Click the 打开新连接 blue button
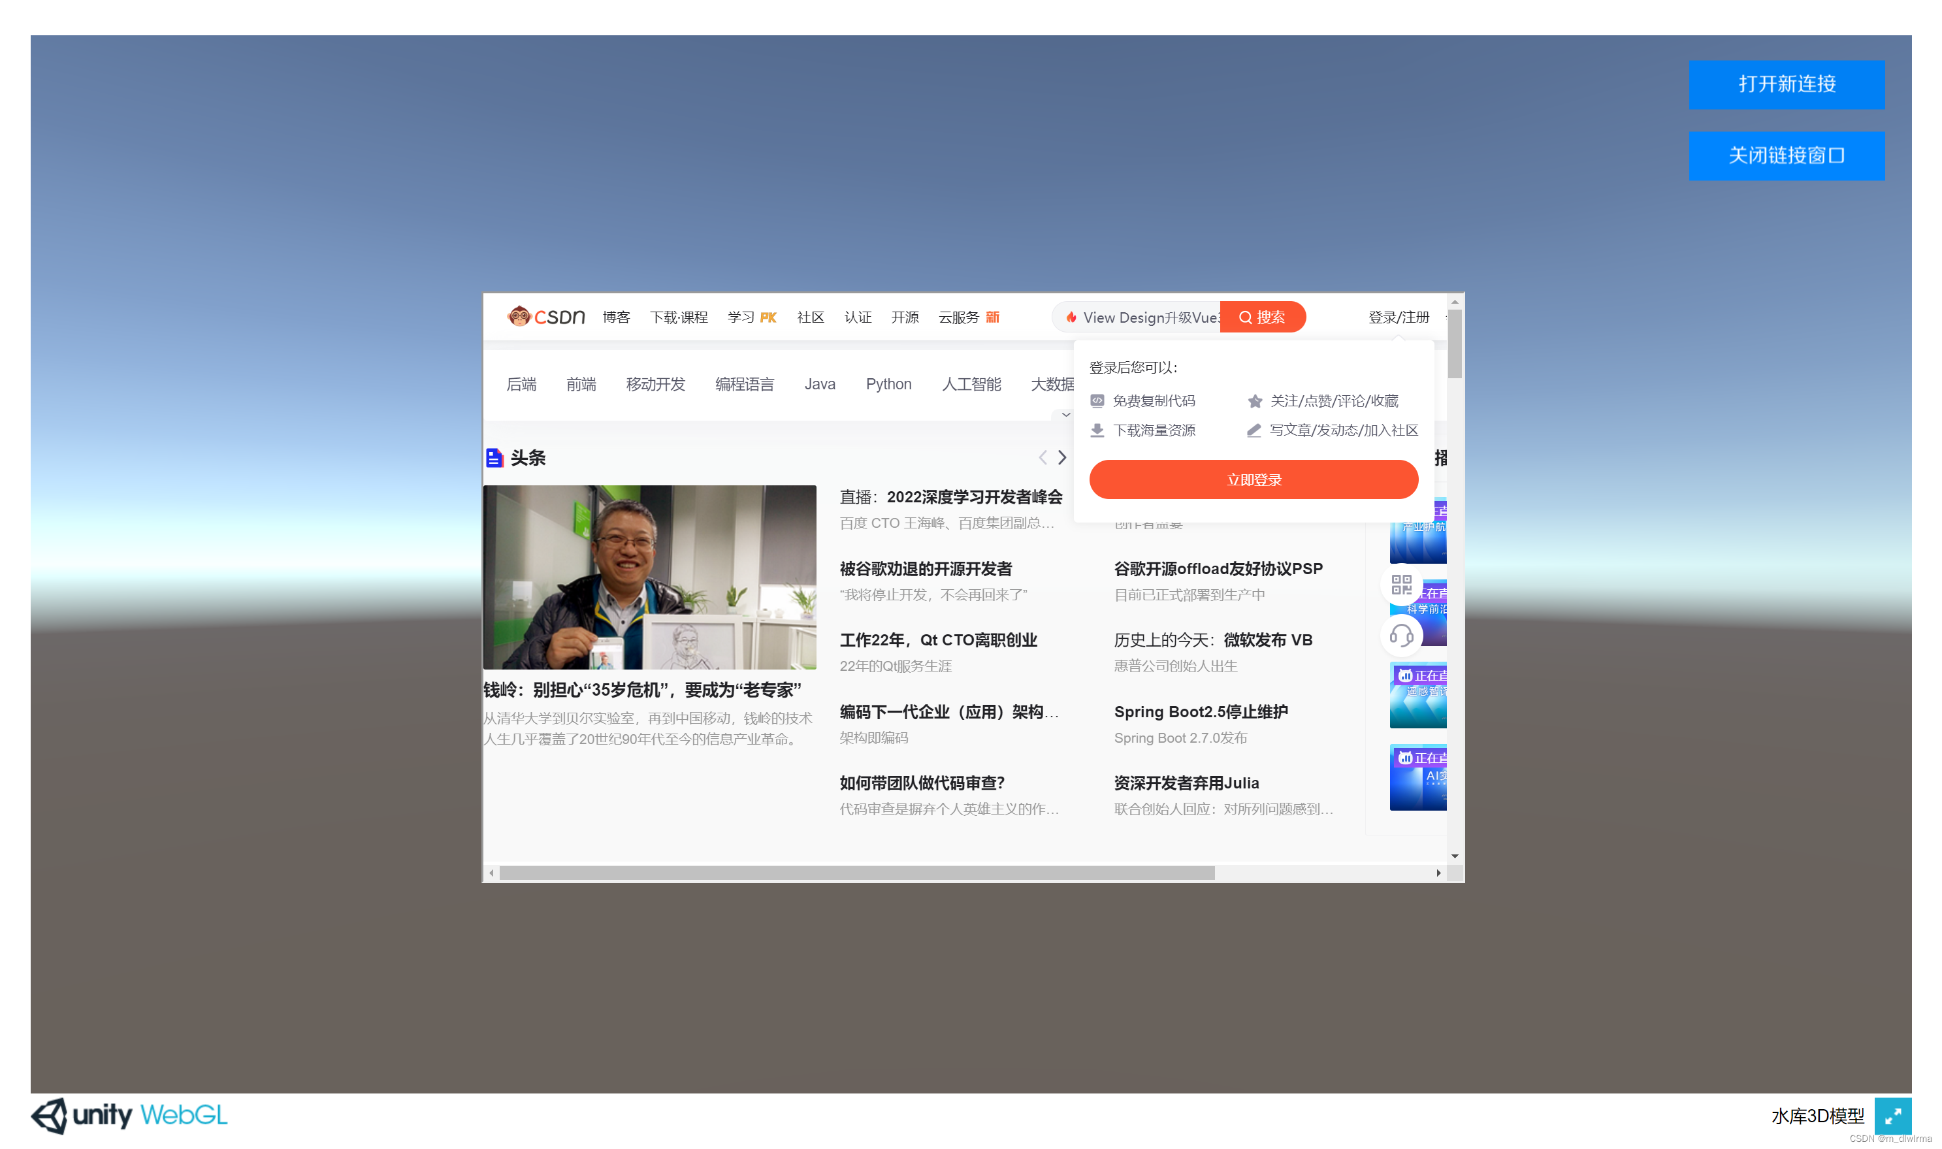The width and height of the screenshot is (1942, 1149). tap(1786, 85)
